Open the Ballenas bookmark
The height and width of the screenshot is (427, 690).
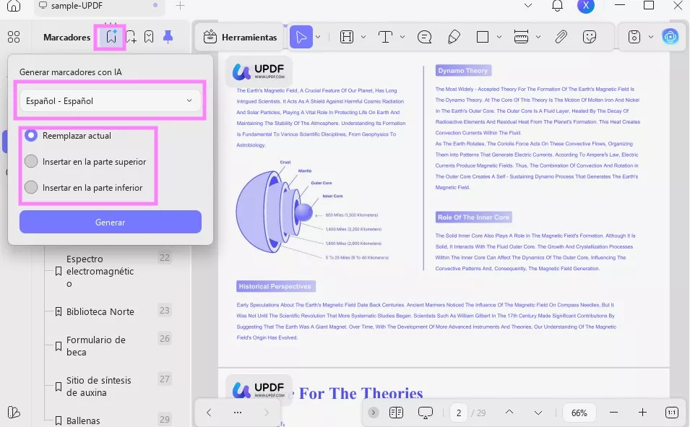tap(83, 420)
